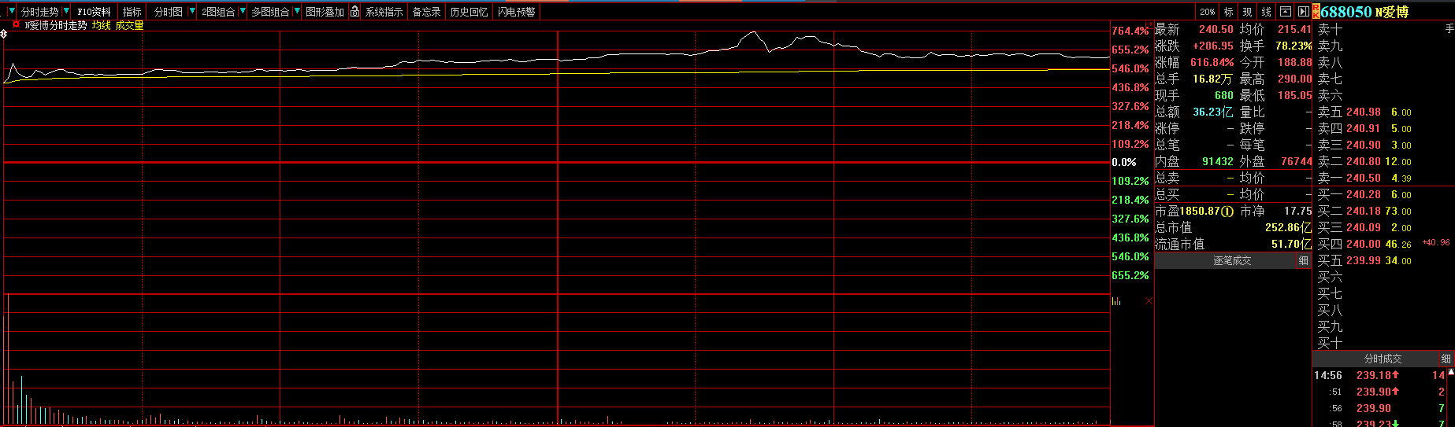Click 细 detail button beside 分时成交
This screenshot has width=1455, height=427.
[x=1446, y=359]
